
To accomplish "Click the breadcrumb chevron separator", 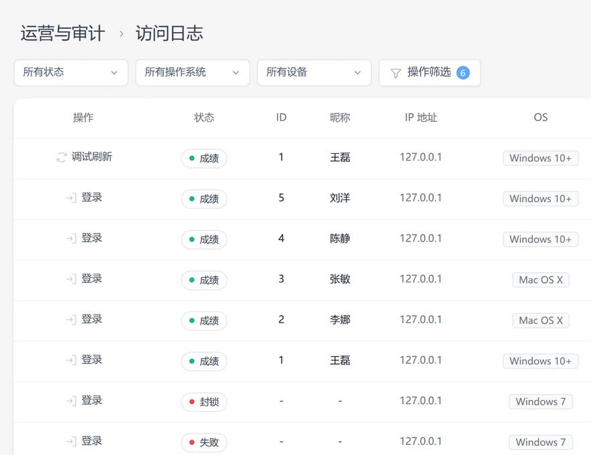I will coord(121,34).
